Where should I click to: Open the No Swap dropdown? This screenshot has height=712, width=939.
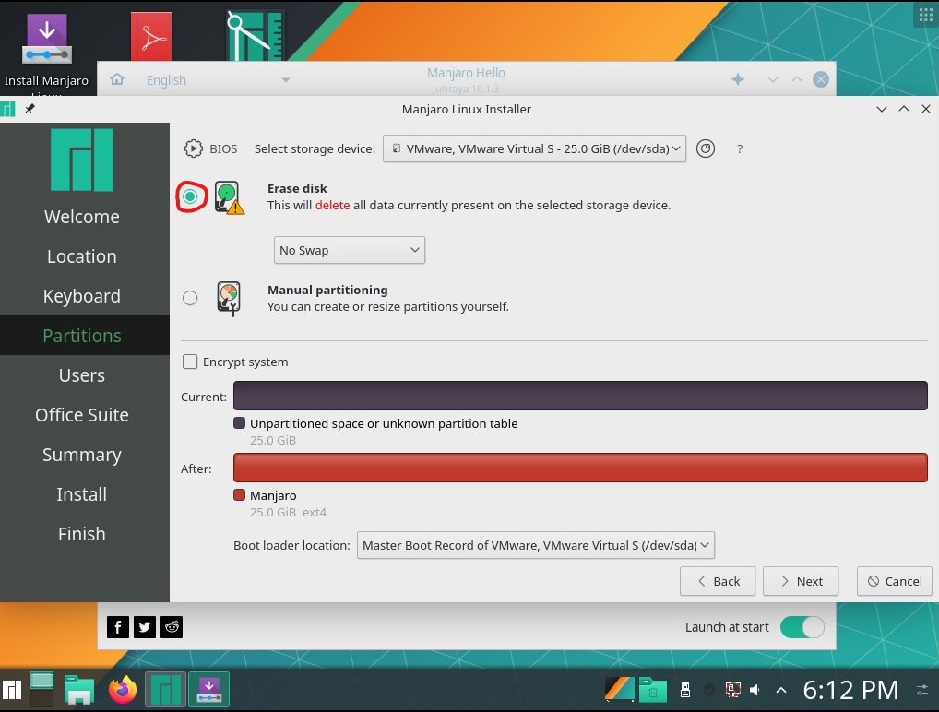click(x=350, y=250)
